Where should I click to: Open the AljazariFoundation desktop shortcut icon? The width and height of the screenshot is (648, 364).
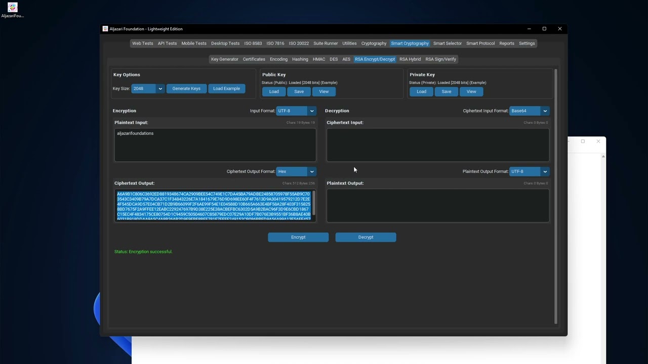point(12,8)
